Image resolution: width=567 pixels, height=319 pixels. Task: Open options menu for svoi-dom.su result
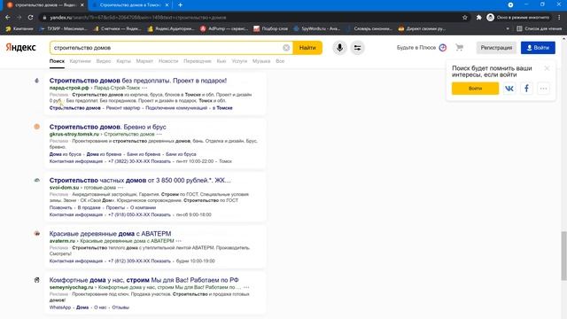[120, 188]
